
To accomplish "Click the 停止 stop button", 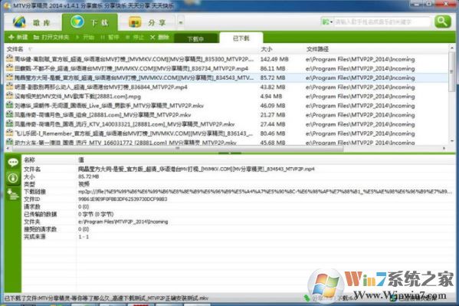I will point(135,38).
